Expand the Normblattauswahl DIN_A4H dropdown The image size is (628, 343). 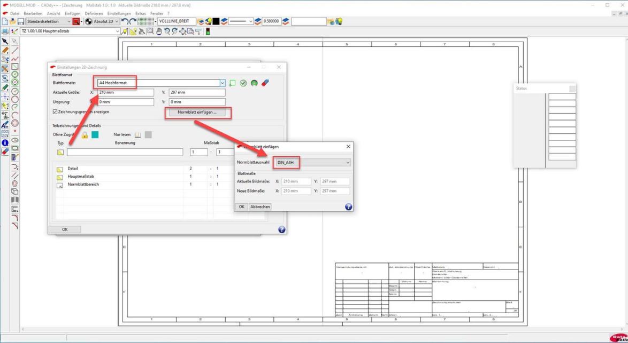347,163
